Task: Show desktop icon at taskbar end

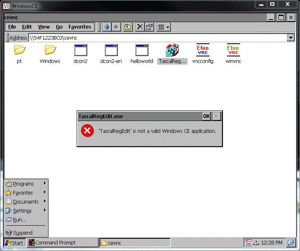Action: tap(291, 242)
